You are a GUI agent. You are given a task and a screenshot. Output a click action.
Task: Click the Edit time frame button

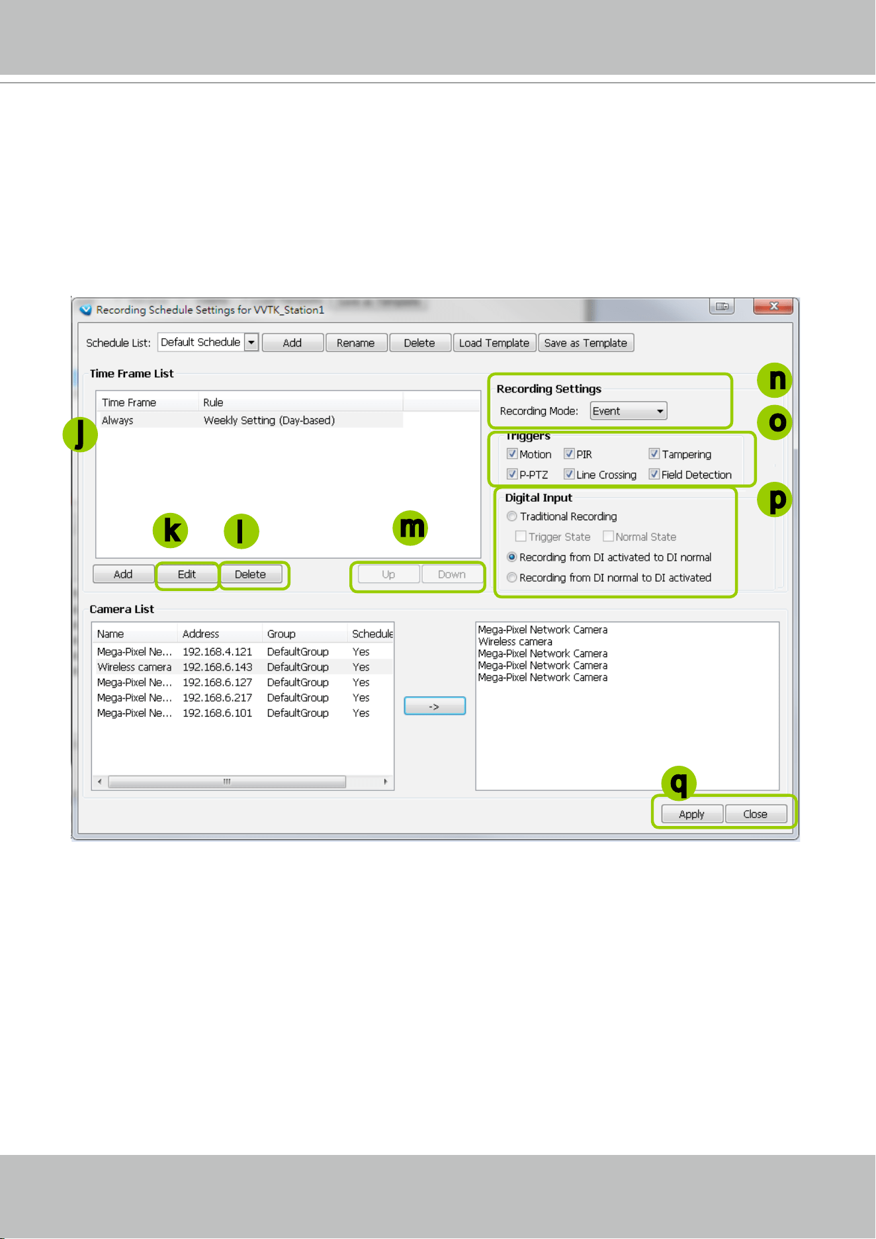pyautogui.click(x=187, y=574)
